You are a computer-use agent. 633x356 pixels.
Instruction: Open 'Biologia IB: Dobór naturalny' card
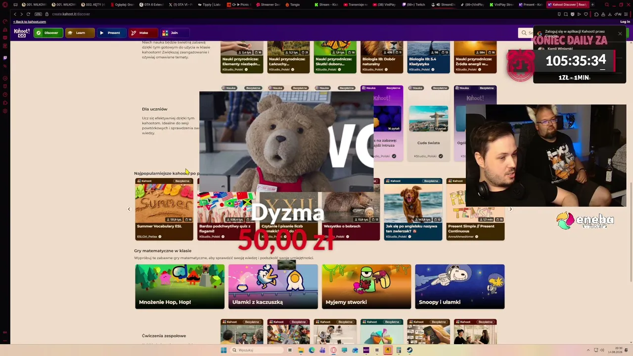tap(382, 57)
